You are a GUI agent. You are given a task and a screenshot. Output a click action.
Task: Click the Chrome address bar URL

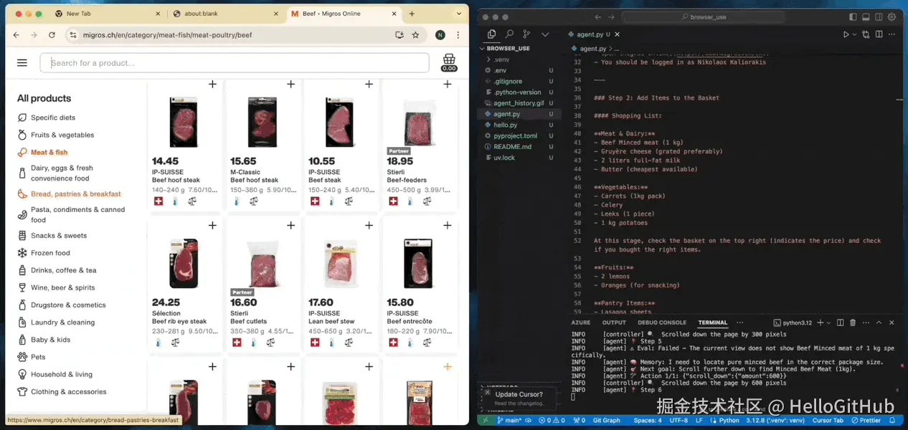[167, 34]
